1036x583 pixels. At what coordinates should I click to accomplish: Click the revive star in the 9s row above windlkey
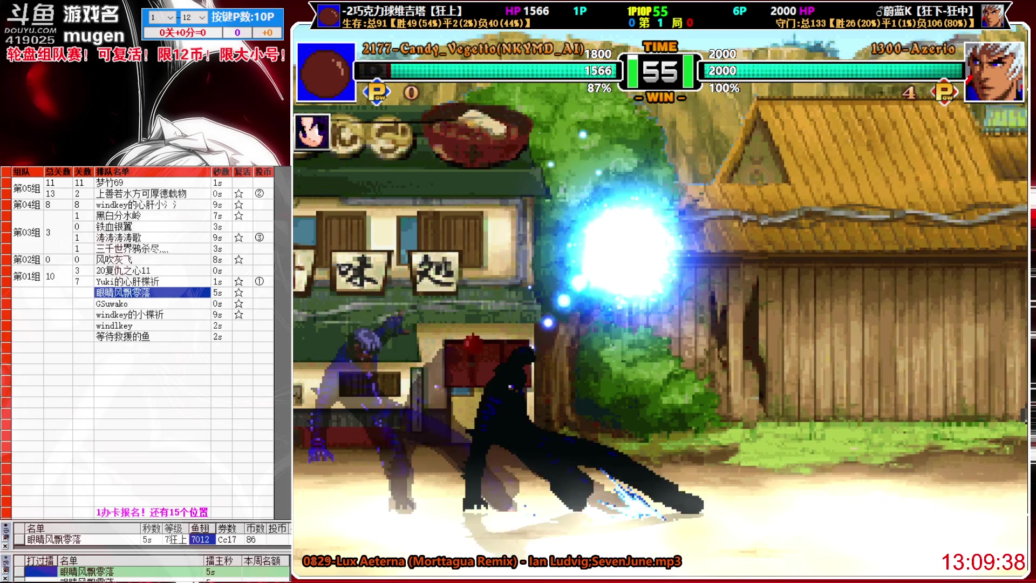(238, 315)
